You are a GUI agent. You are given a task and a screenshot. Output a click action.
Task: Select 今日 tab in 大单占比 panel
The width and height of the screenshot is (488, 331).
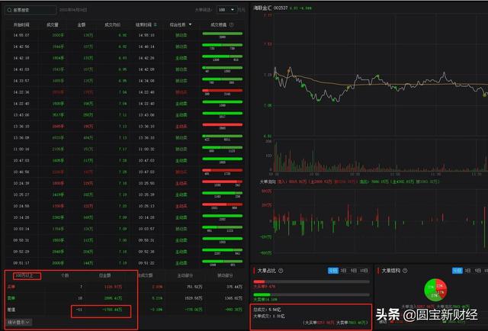pos(333,271)
